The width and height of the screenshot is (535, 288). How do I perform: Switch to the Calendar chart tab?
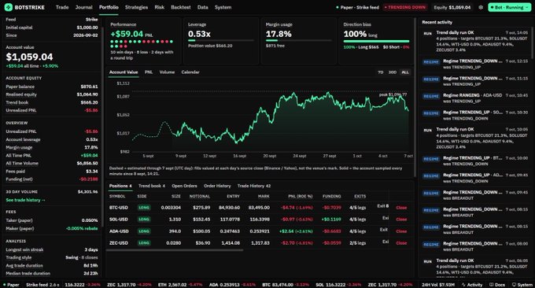click(x=190, y=72)
